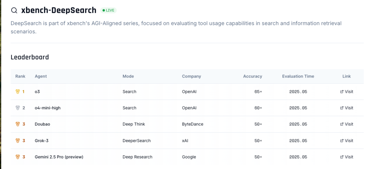Image resolution: width=367 pixels, height=169 pixels.
Task: Click the gold medal icon for rank 1
Action: tap(18, 92)
